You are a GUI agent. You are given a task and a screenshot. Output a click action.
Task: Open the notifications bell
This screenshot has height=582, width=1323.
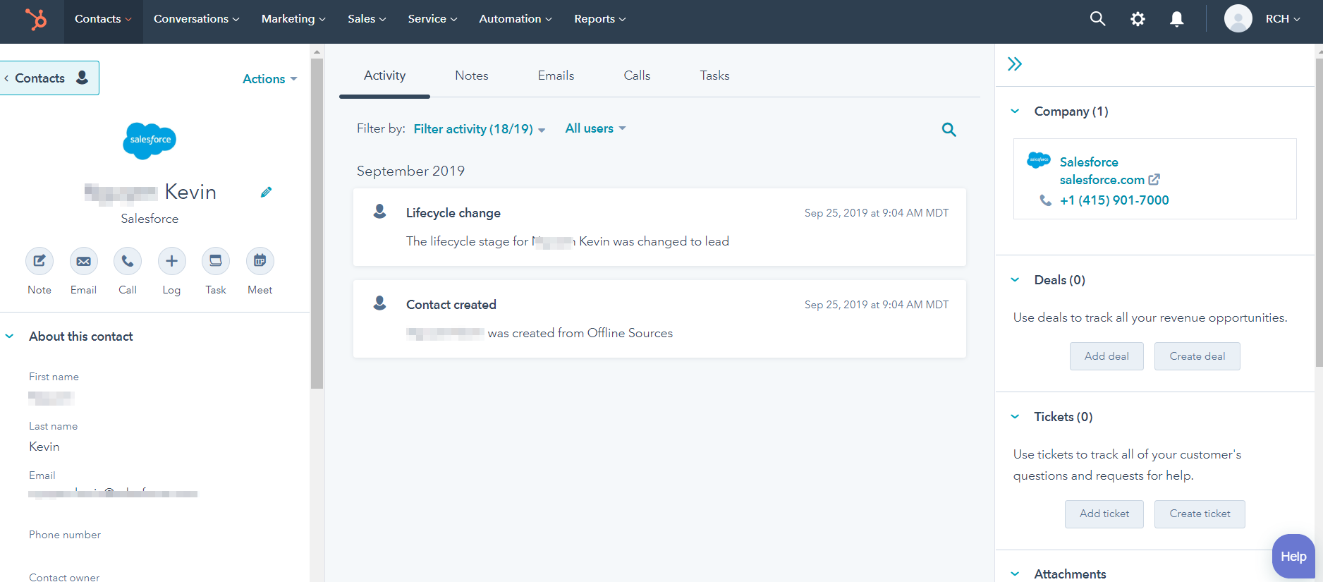[1176, 19]
